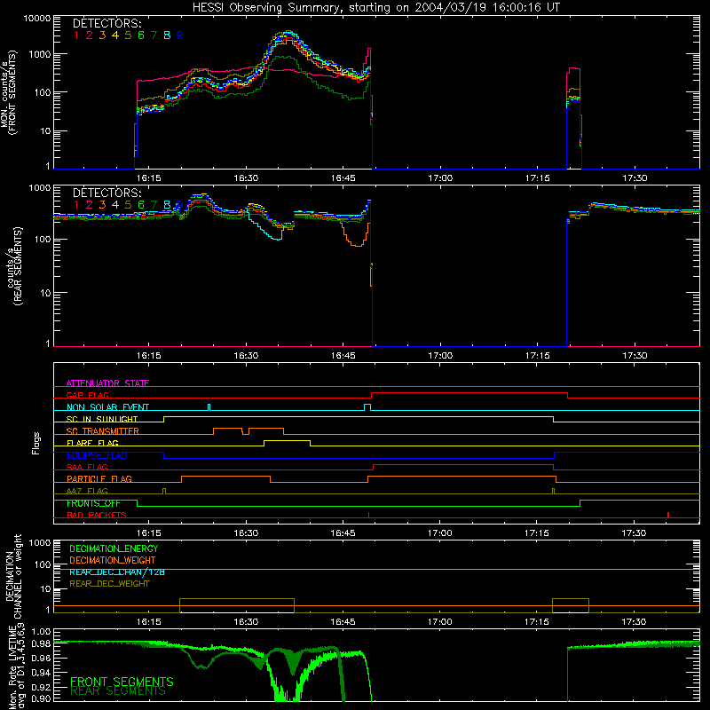Click the 16:45 tick under the rear segments plot
Screen dimensions: 710x710
point(343,356)
